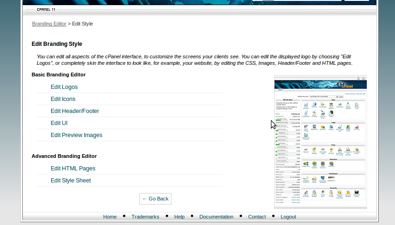This screenshot has height=225, width=395.
Task: Click the cPanel 11 label in header
Action: [46, 9]
